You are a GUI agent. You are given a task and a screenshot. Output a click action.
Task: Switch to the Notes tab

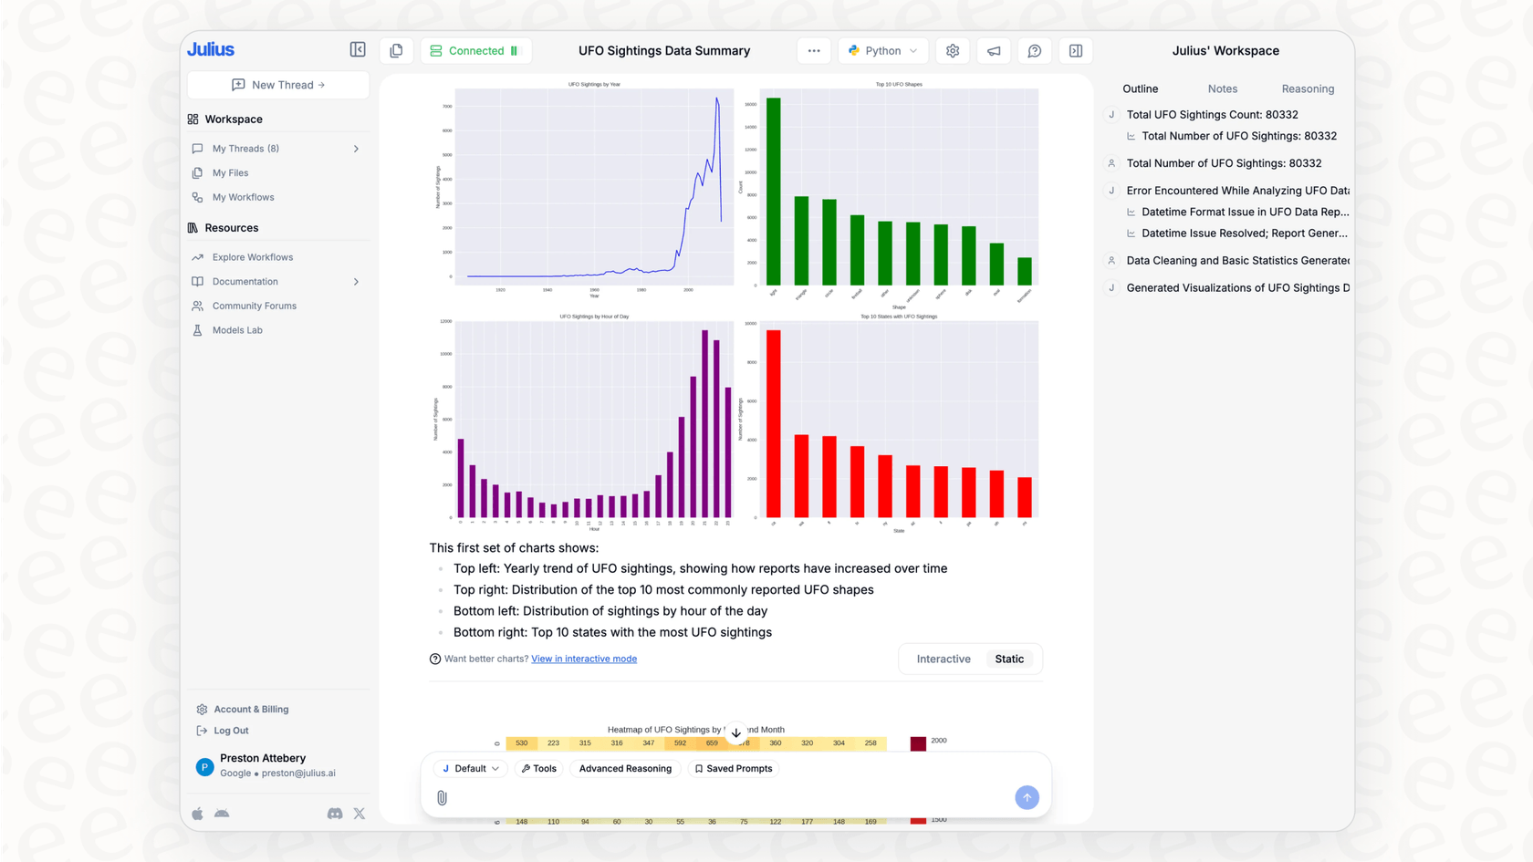point(1223,88)
